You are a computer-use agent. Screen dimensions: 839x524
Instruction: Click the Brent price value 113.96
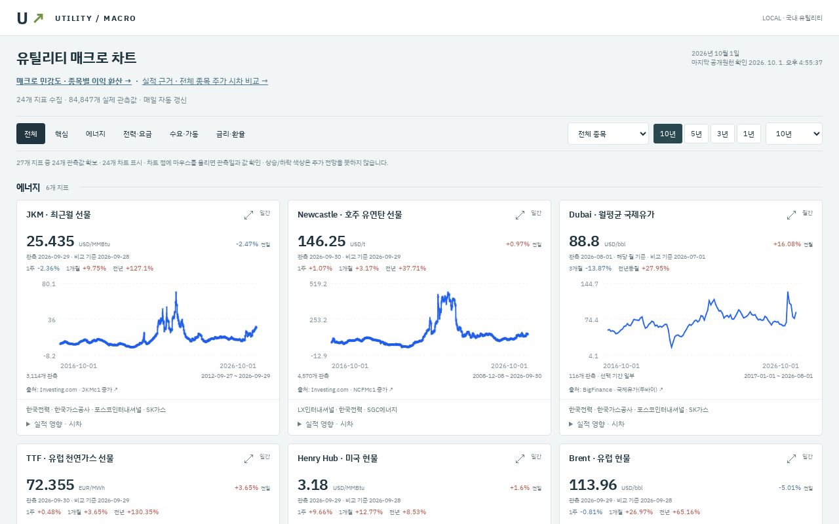[593, 485]
